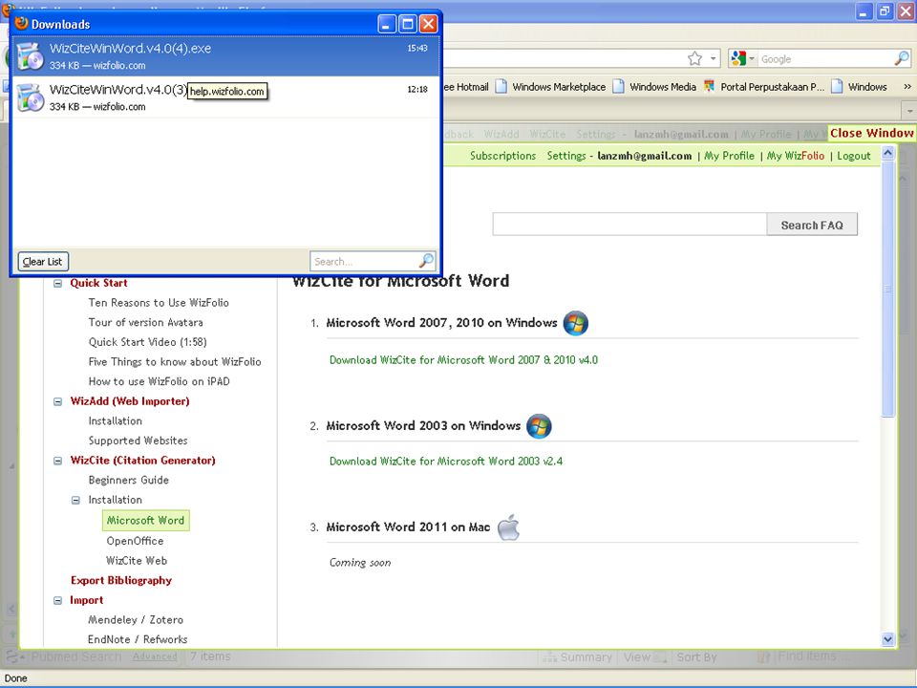This screenshot has height=688, width=917.
Task: Click the Windows logo beside Word 2007, 2010
Action: [x=575, y=323]
